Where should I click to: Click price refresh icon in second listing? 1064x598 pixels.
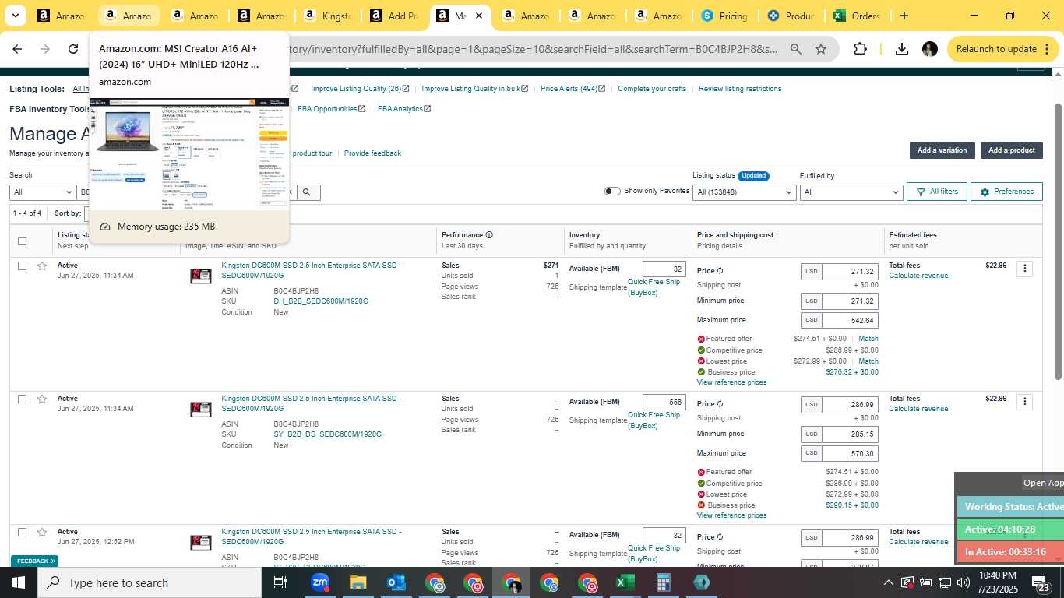720,404
